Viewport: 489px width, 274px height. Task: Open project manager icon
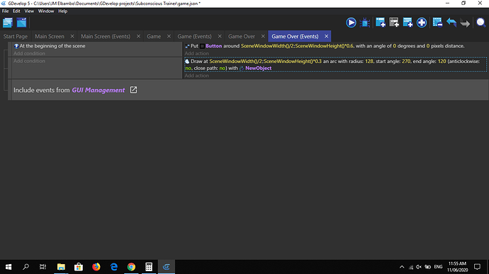[x=8, y=23]
